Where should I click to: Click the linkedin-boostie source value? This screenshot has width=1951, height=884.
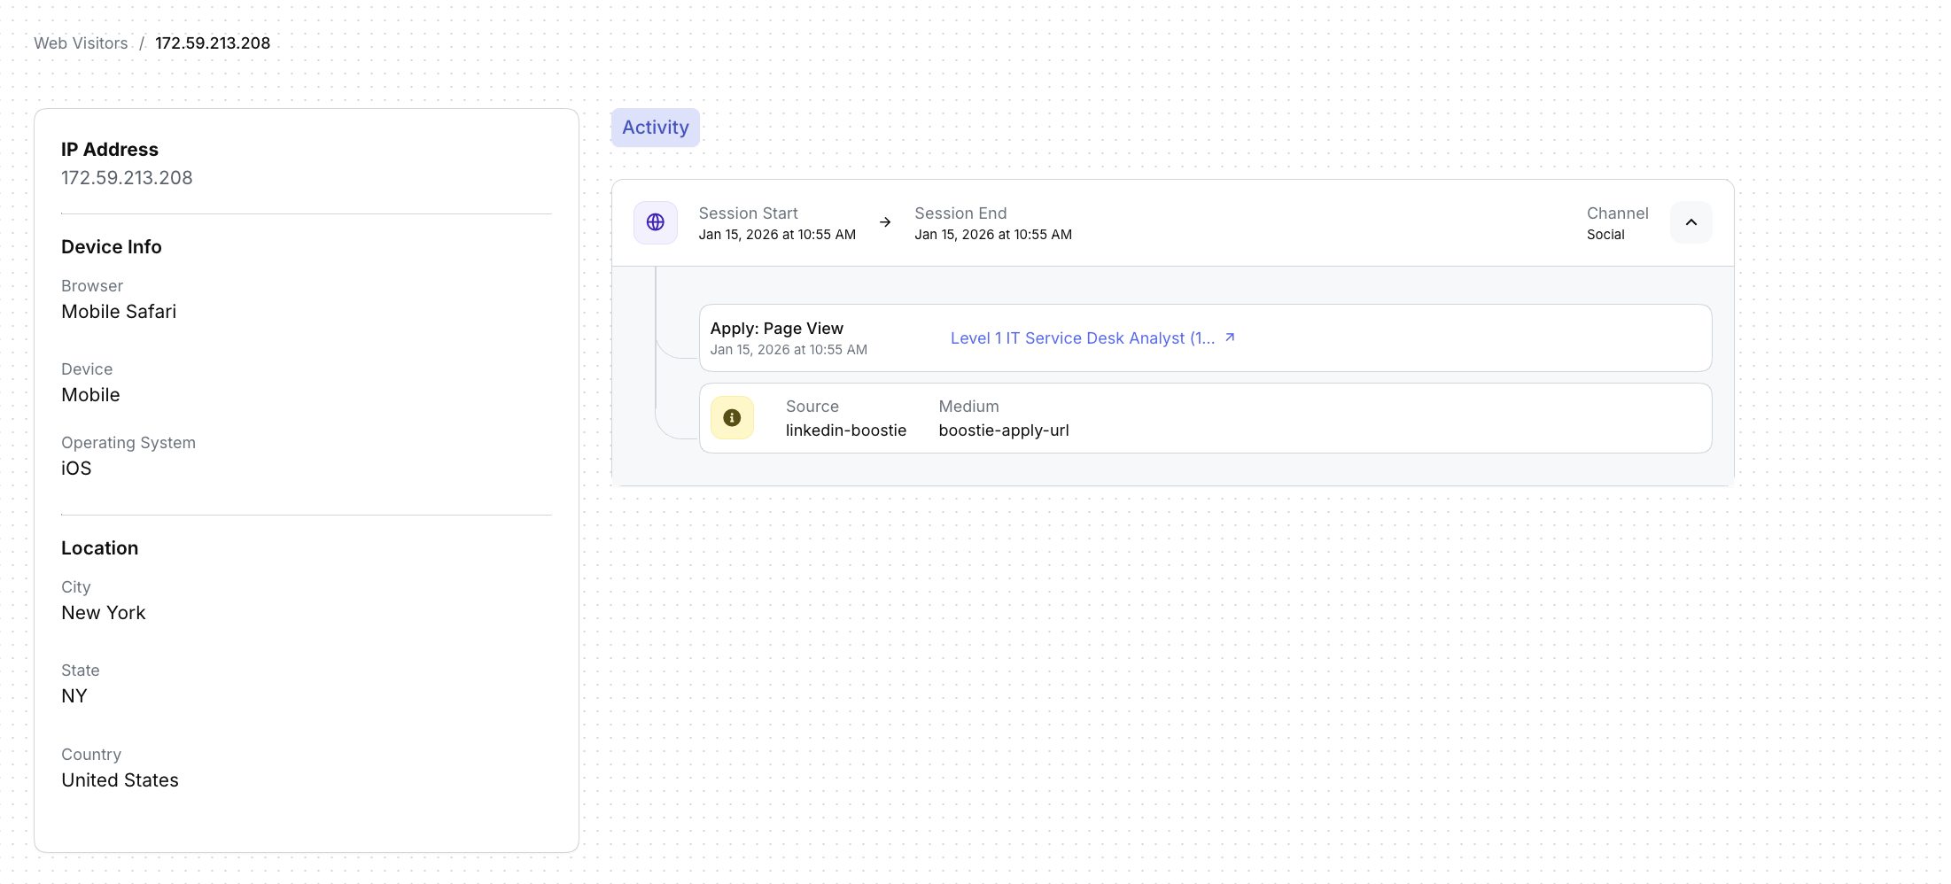click(x=845, y=430)
